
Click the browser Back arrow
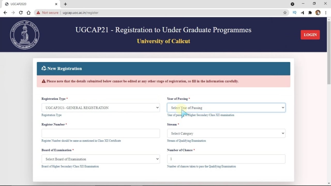coord(5,13)
